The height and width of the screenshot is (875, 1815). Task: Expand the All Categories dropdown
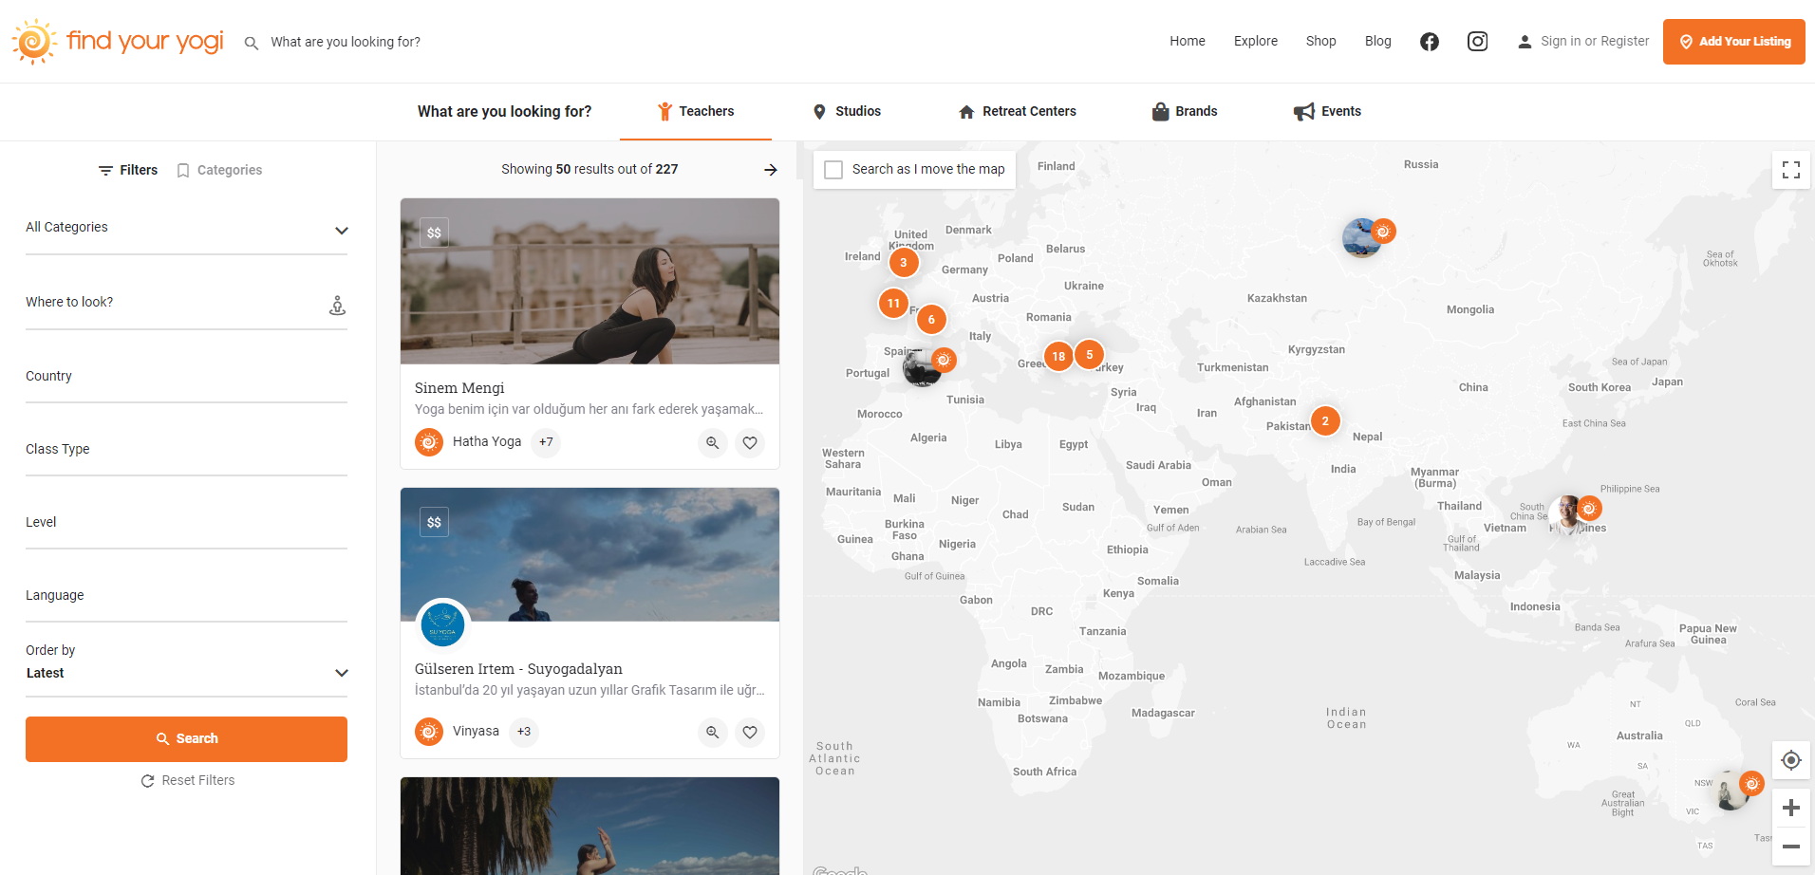186,228
